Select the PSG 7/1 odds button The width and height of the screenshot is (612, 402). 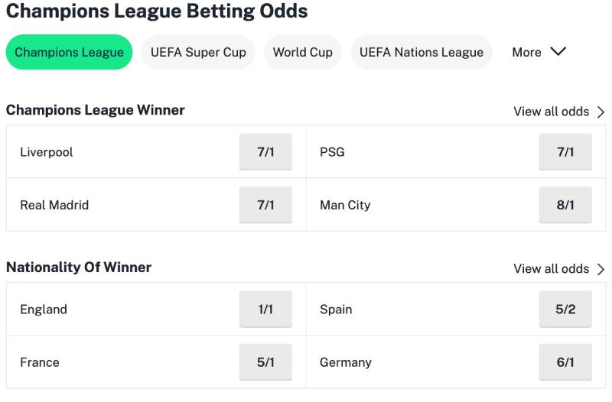[x=565, y=152]
